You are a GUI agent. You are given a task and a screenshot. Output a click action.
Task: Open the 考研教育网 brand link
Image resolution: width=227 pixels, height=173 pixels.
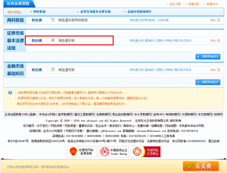[173, 114]
